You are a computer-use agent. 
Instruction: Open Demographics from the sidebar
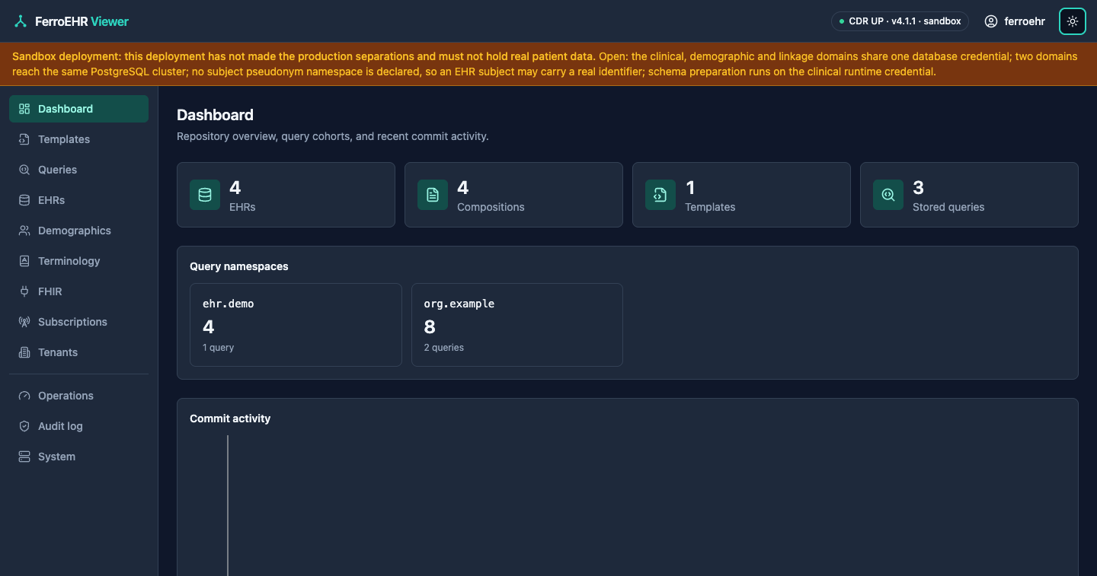[78, 231]
